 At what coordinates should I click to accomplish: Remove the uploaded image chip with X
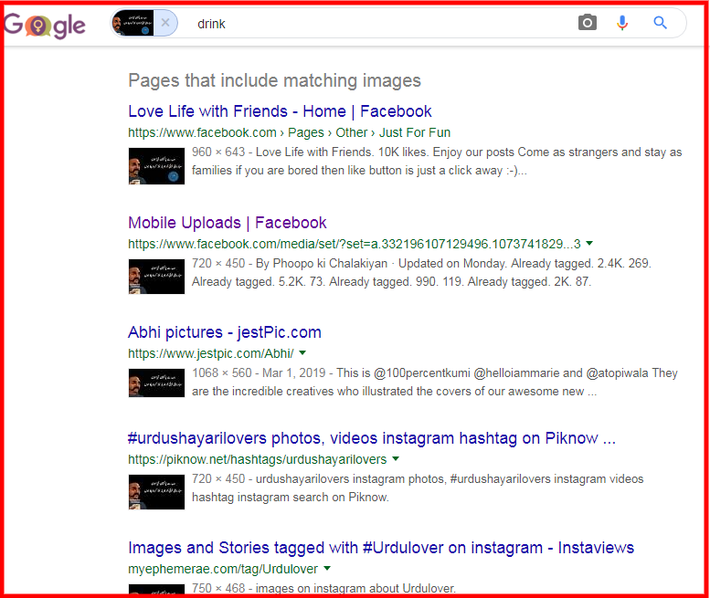165,23
